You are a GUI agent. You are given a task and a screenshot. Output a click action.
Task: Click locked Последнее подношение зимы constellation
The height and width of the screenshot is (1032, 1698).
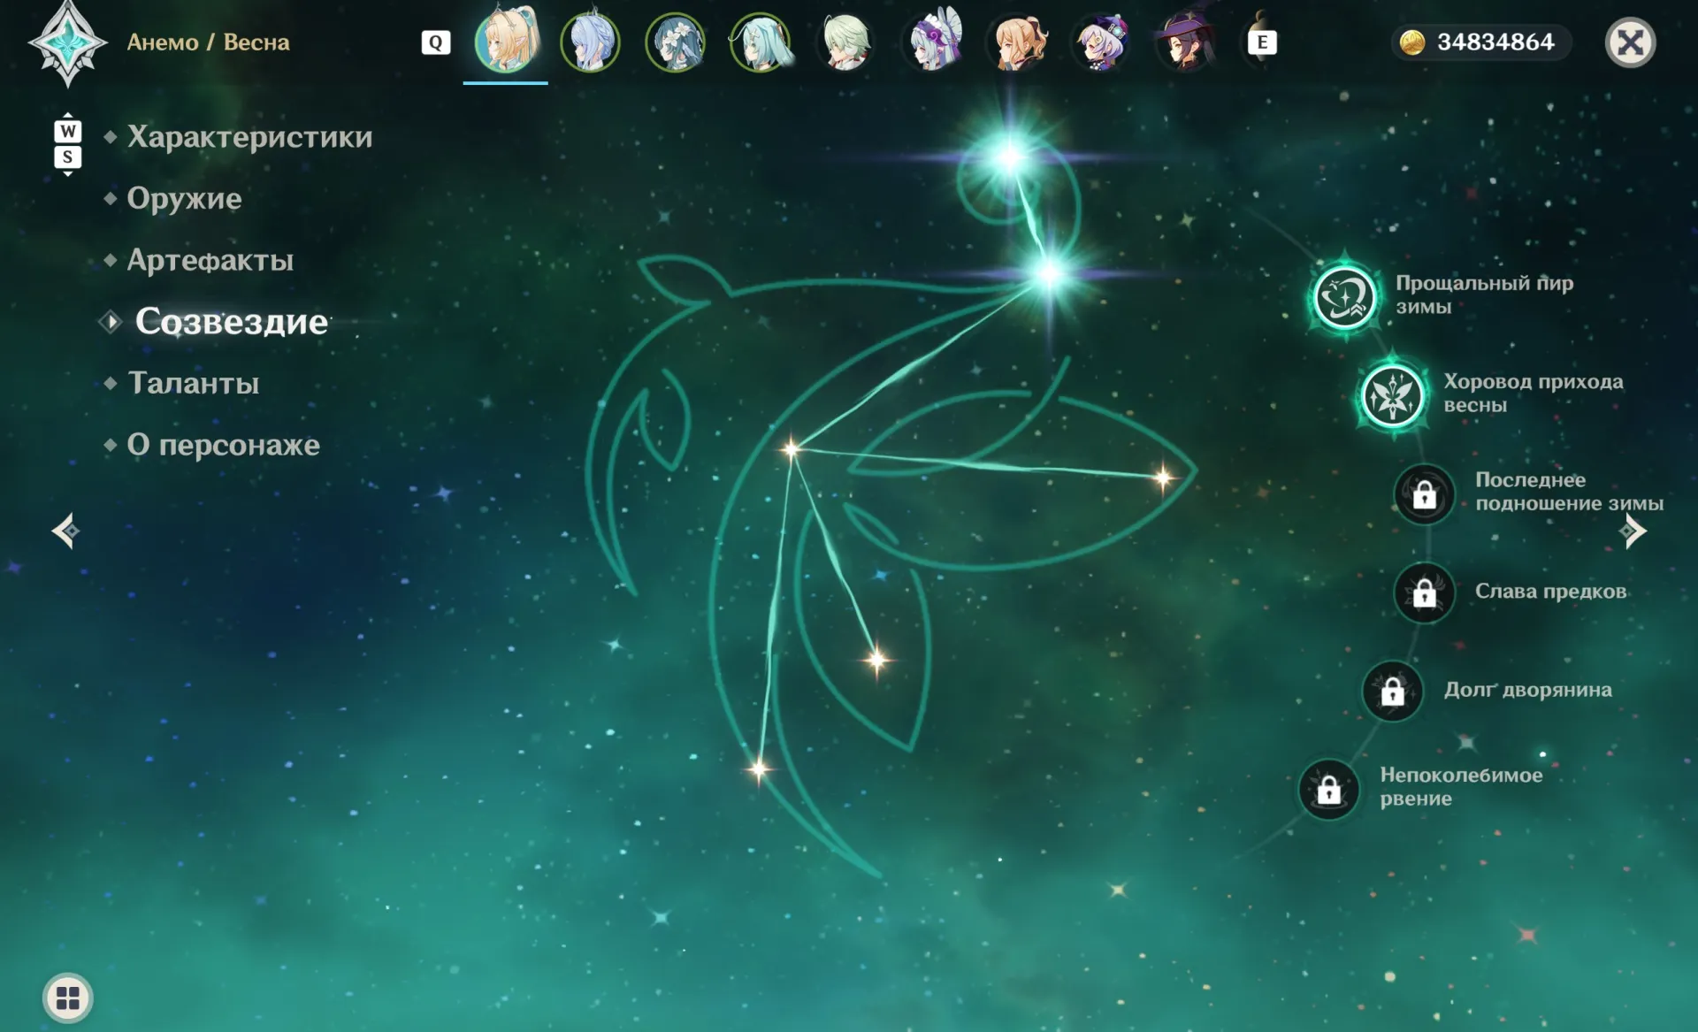click(x=1424, y=493)
